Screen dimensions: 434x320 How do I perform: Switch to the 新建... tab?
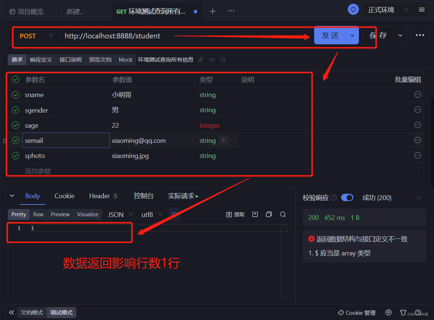74,11
